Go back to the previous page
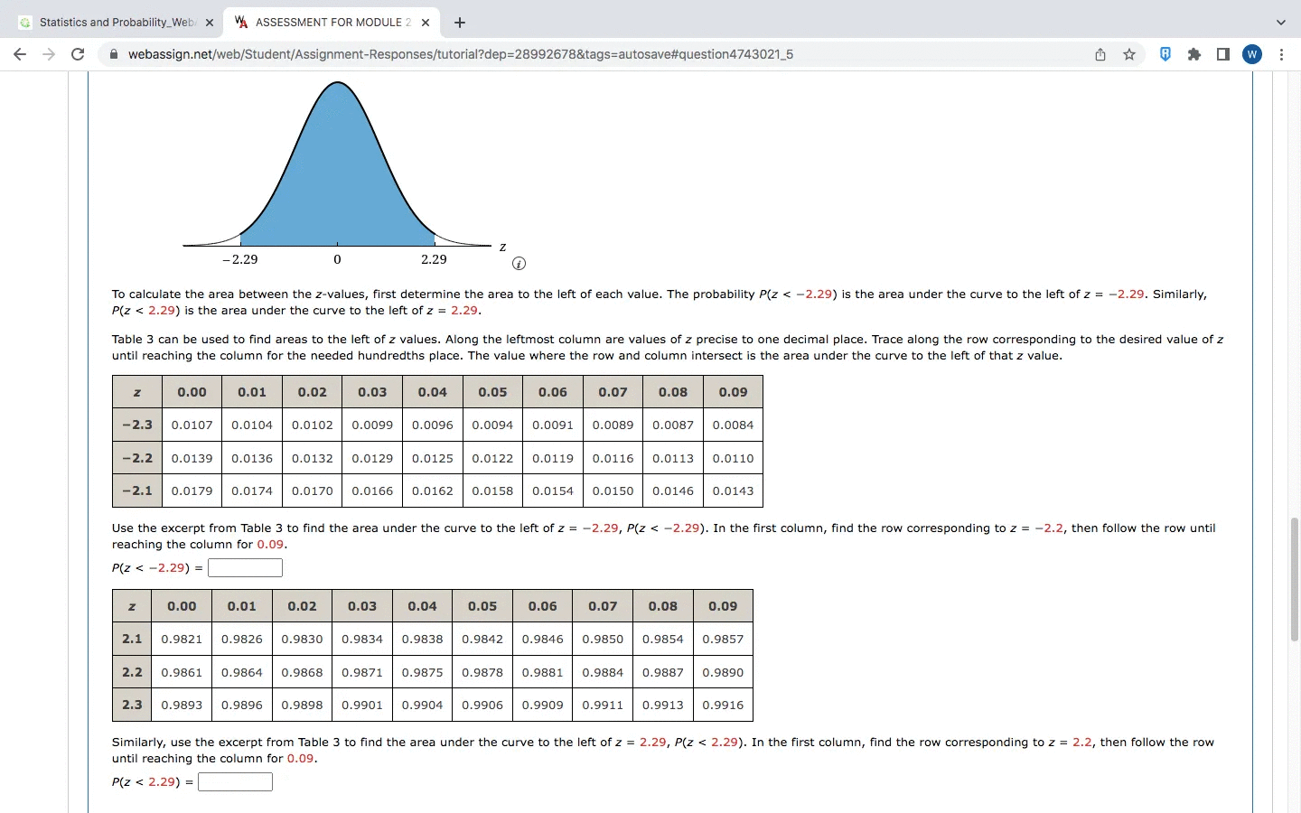The height and width of the screenshot is (813, 1301). (x=20, y=54)
